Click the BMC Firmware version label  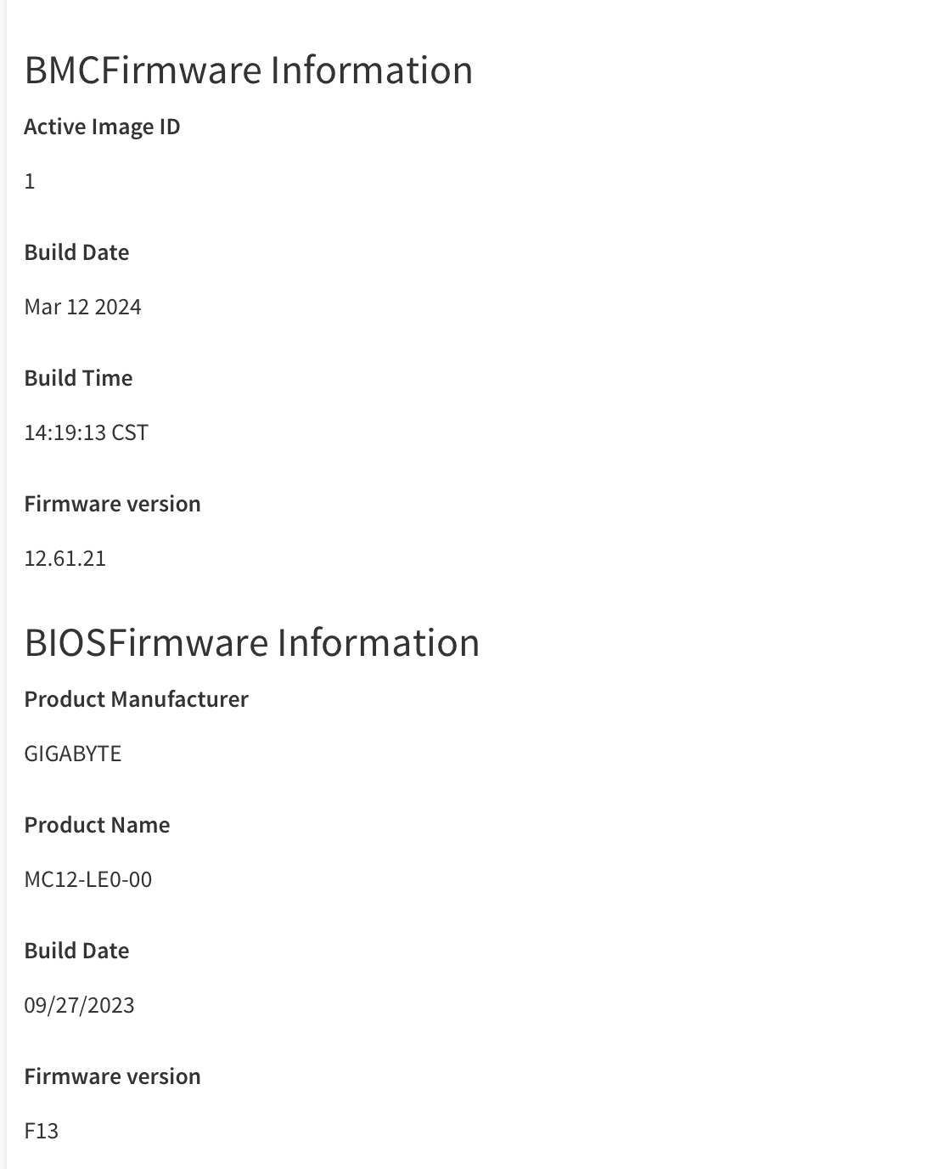[x=113, y=504]
